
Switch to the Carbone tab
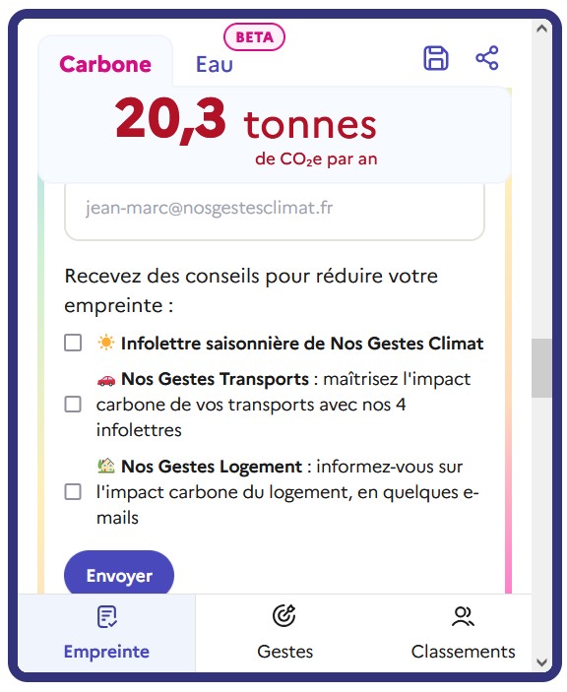(x=105, y=64)
